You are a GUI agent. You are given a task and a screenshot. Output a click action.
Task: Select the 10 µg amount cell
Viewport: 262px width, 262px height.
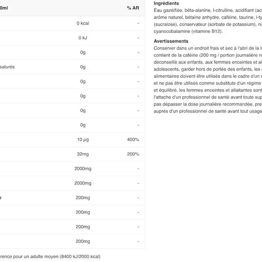click(x=83, y=140)
